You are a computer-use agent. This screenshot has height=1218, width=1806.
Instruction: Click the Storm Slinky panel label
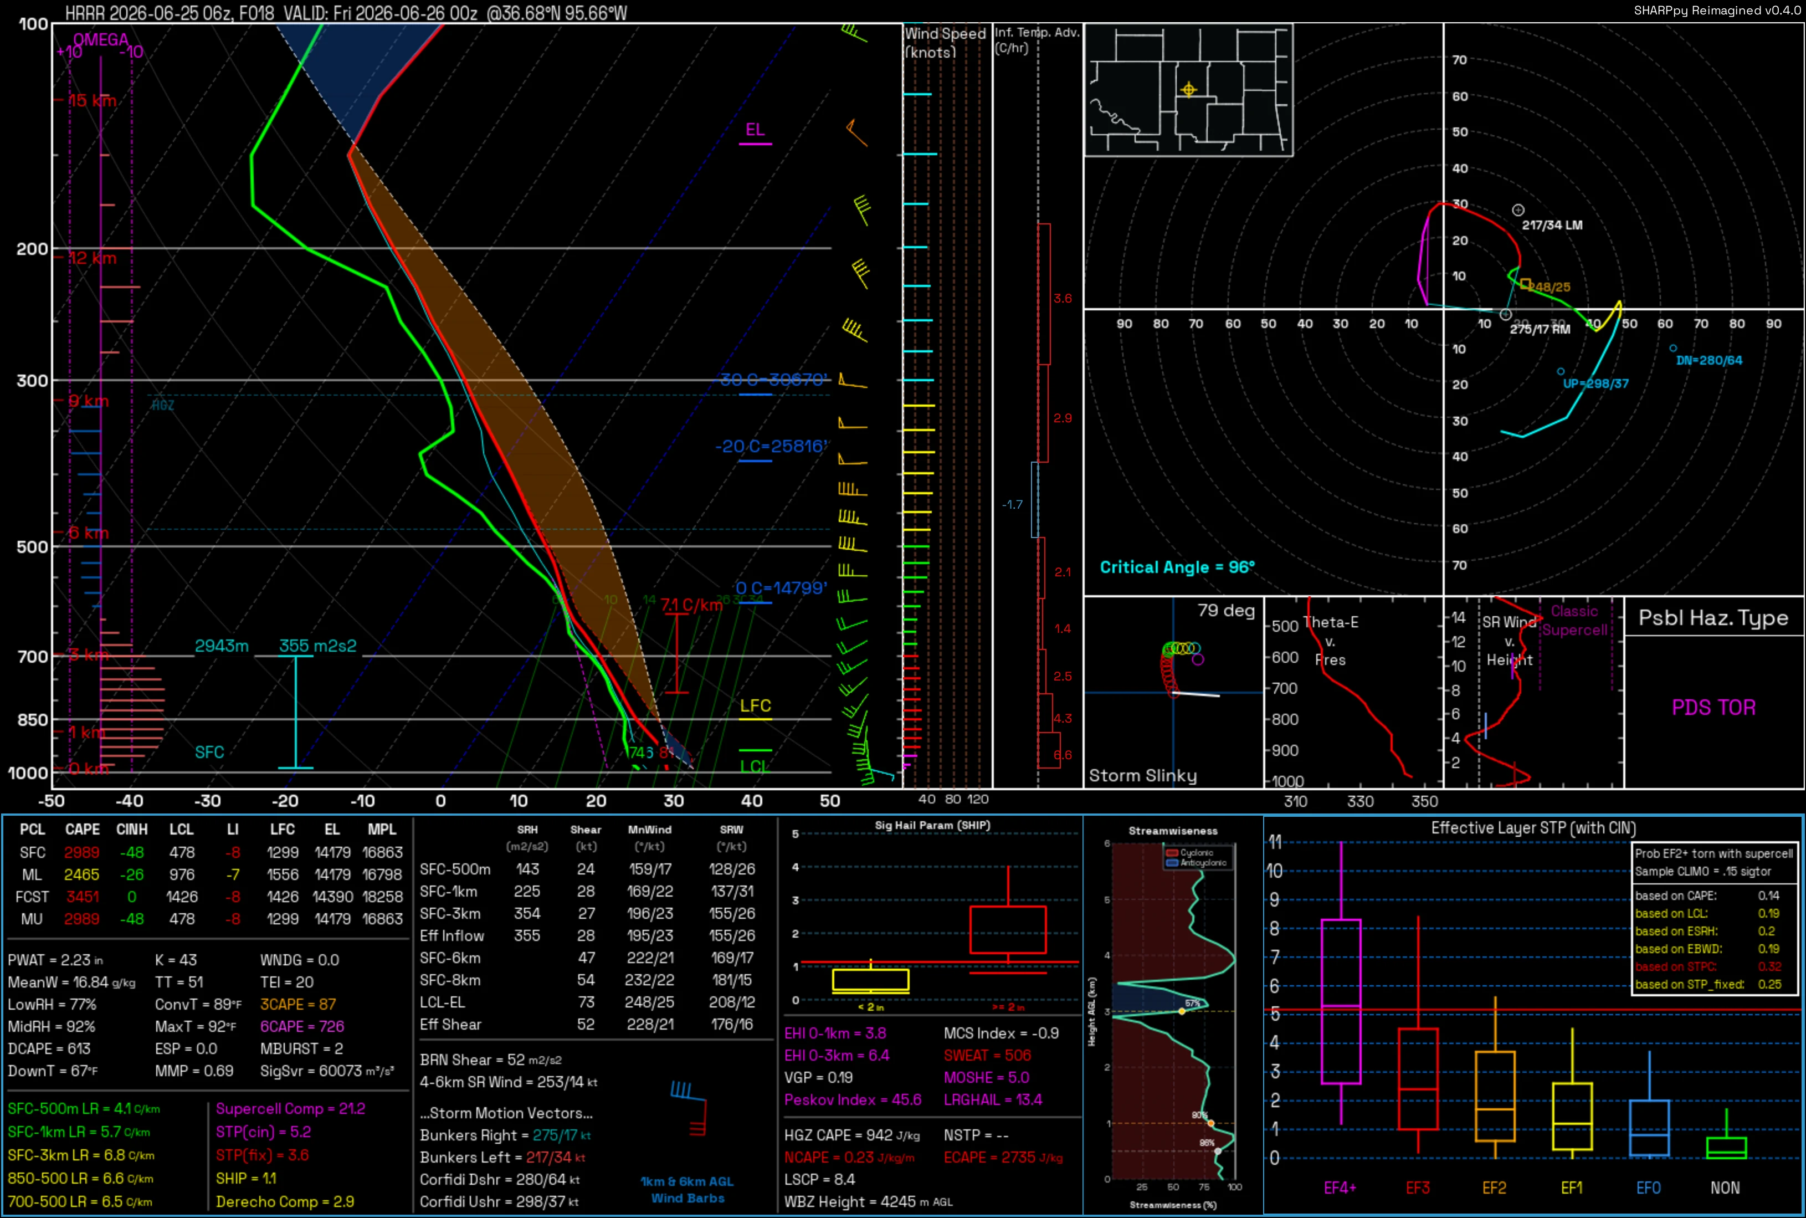1142,775
